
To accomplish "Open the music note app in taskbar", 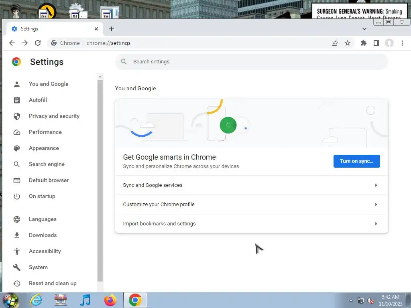I will [85, 300].
